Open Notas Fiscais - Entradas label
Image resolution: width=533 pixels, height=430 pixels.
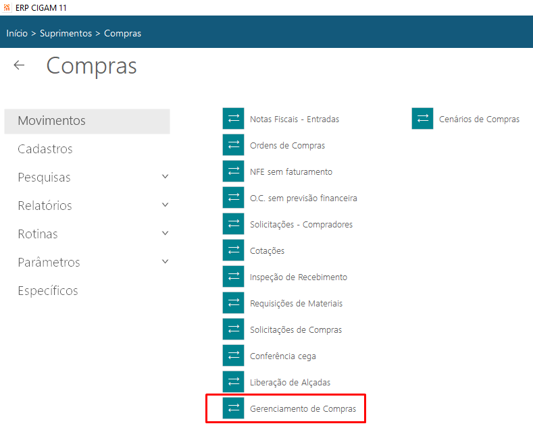pyautogui.click(x=295, y=119)
